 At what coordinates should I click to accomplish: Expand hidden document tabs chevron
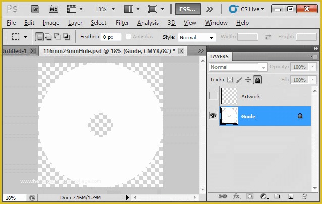click(201, 50)
